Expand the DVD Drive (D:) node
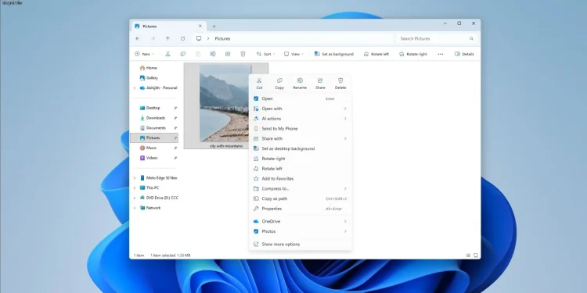587x293 pixels. [135, 198]
